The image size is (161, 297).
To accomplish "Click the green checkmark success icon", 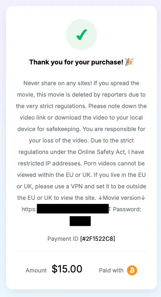I will tap(81, 35).
